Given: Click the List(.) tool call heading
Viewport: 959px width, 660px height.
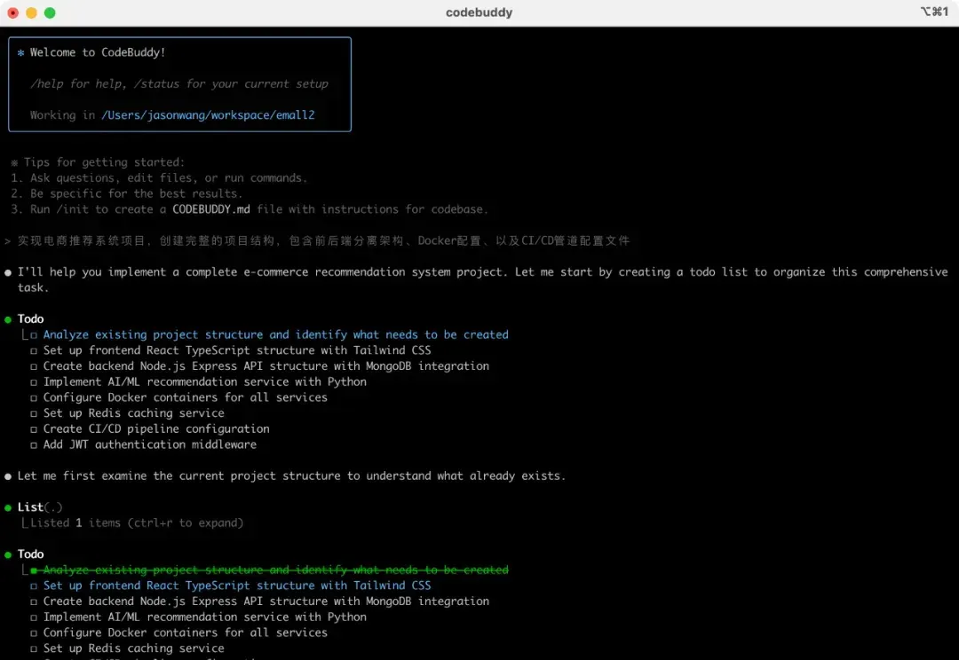Looking at the screenshot, I should (40, 507).
